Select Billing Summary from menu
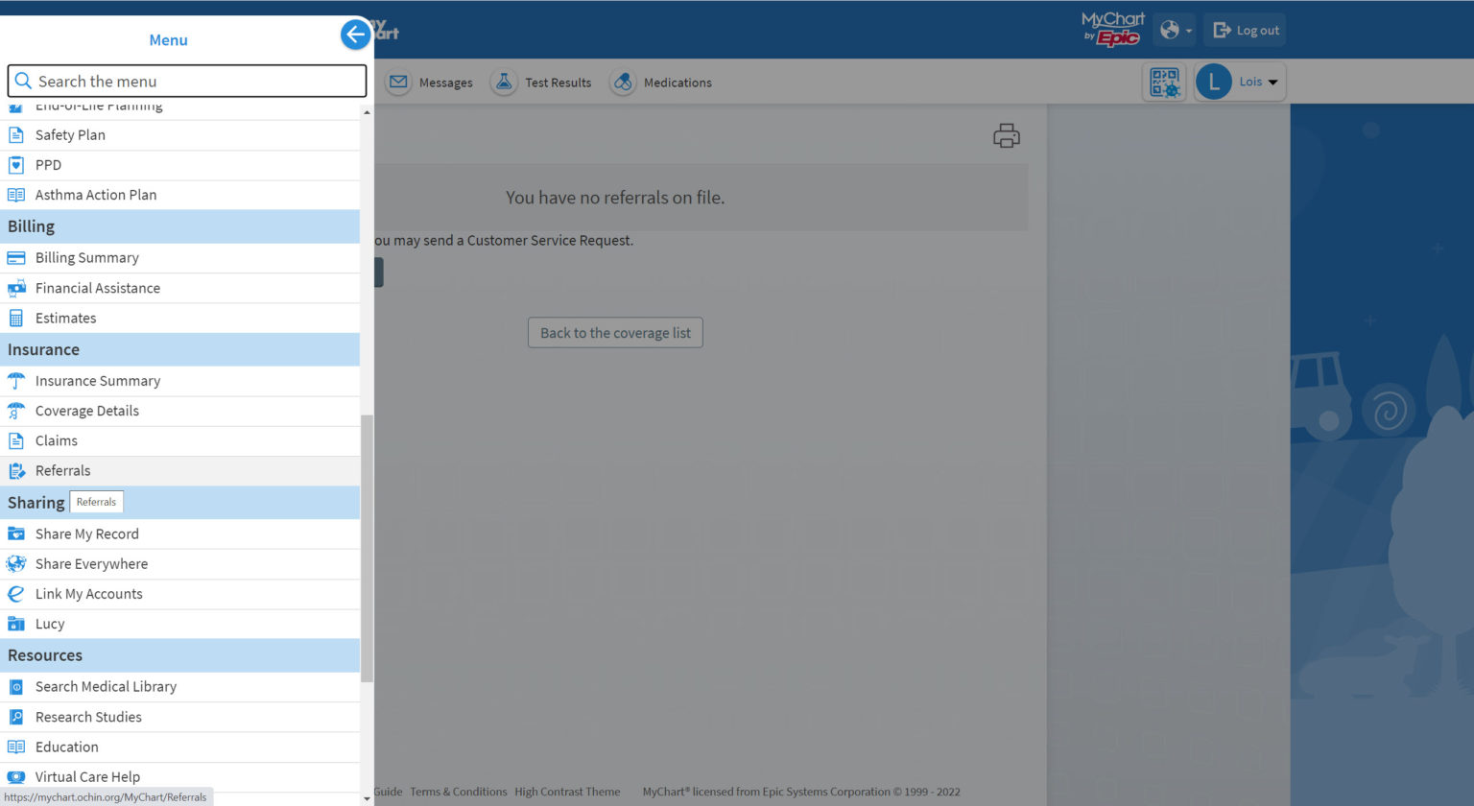1474x806 pixels. coord(86,258)
